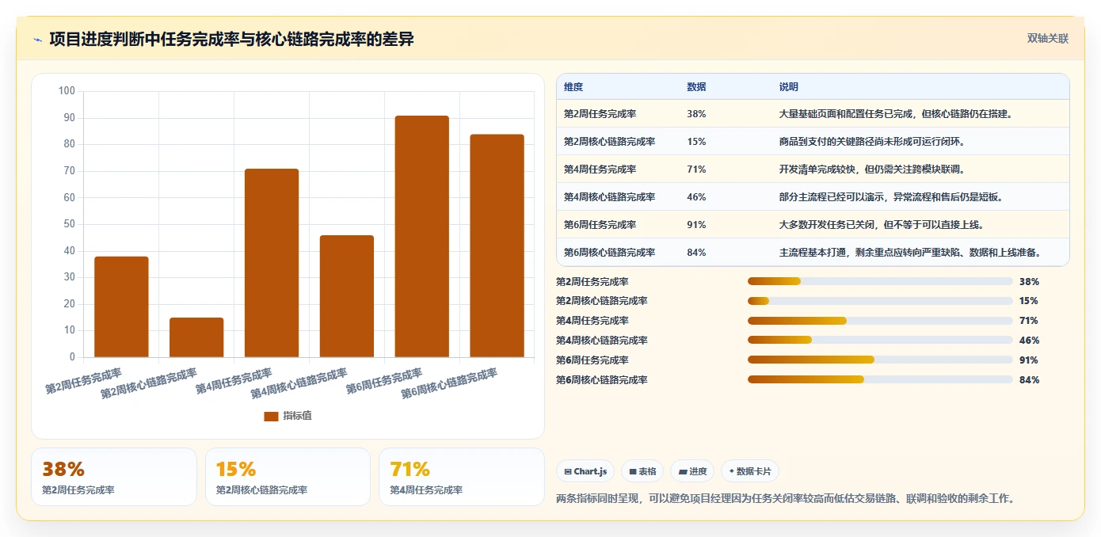Viewport: 1101px width, 537px height.
Task: Open the 71% 第4周任务完成率 data card
Action: tap(462, 477)
